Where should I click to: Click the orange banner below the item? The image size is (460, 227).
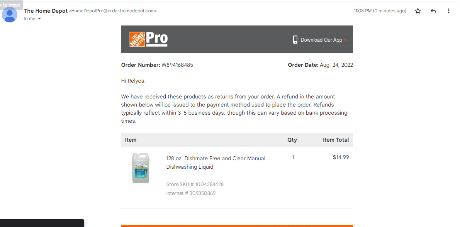[237, 225]
